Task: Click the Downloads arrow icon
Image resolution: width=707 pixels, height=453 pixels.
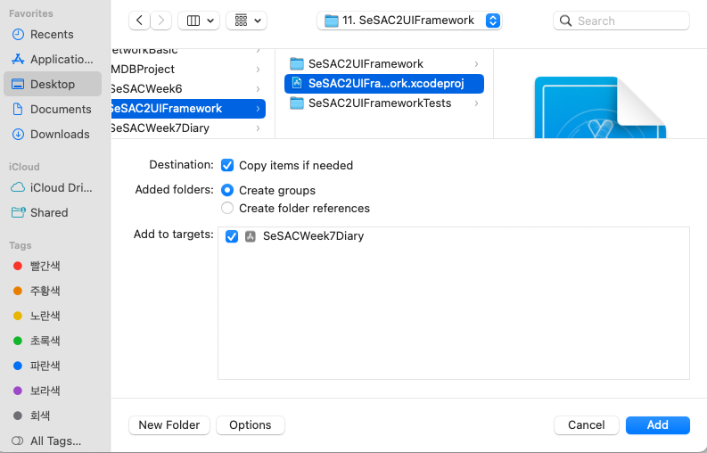Action: 18,134
